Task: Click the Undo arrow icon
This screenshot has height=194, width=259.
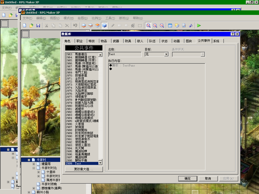Action: tap(75, 26)
